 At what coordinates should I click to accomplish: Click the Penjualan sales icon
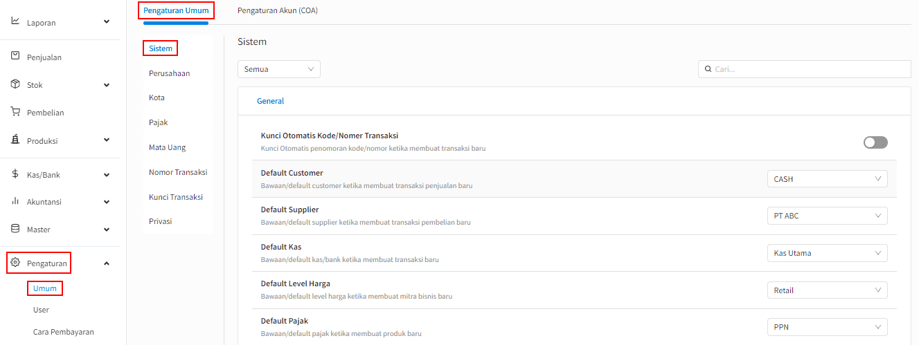[15, 56]
